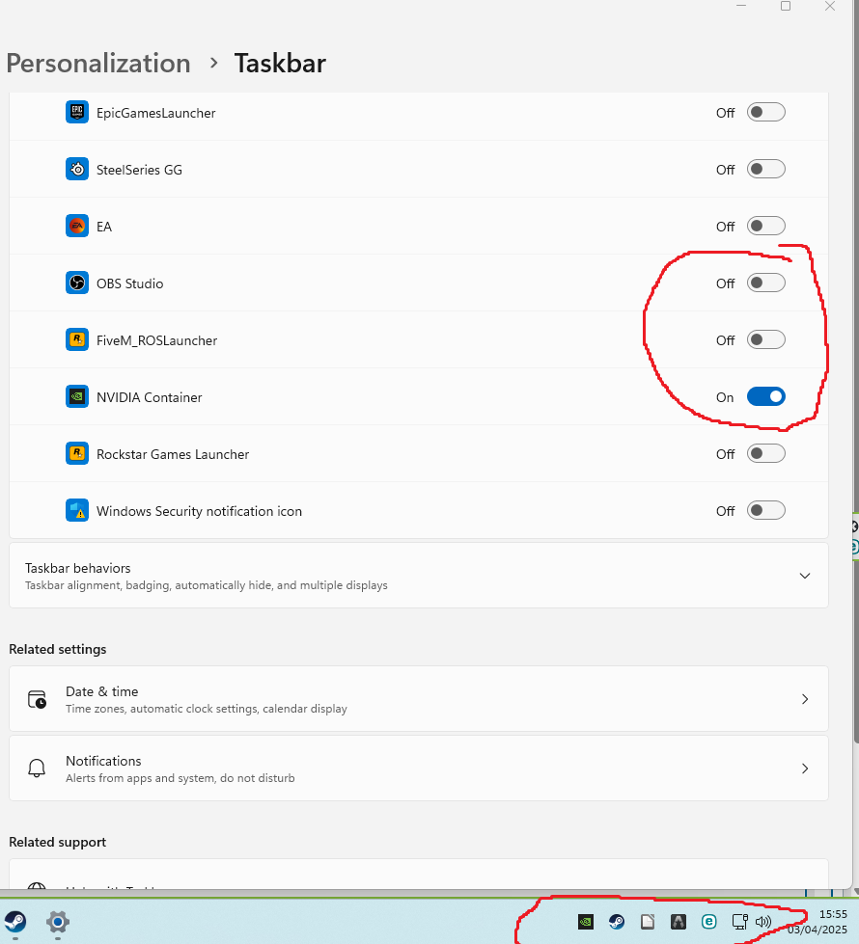Click the EpicGamesLauncher app icon
Image resolution: width=859 pixels, height=944 pixels.
tap(77, 112)
